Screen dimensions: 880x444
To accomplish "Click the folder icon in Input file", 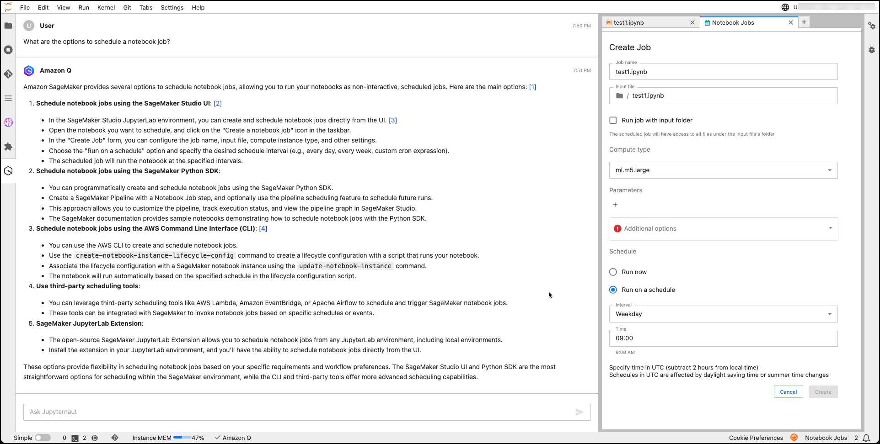I will click(x=620, y=96).
